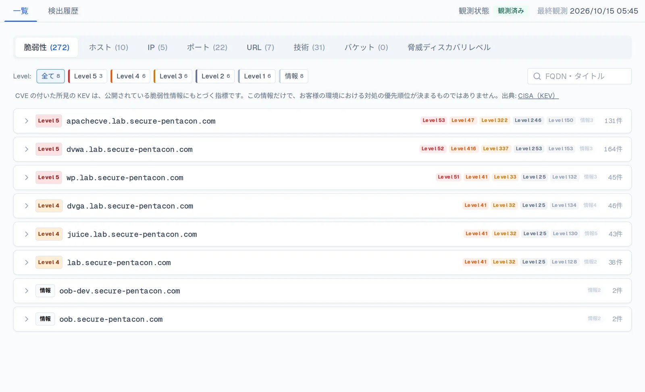Open the バケット (0) tab
This screenshot has height=392, width=645.
tap(366, 48)
